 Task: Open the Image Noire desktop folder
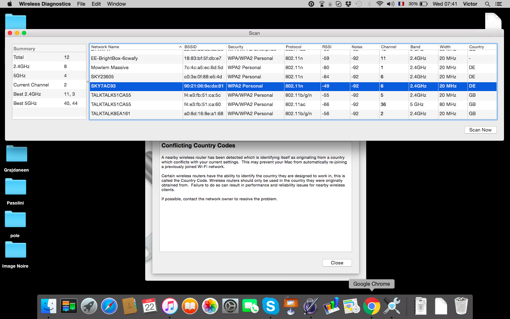click(x=15, y=255)
